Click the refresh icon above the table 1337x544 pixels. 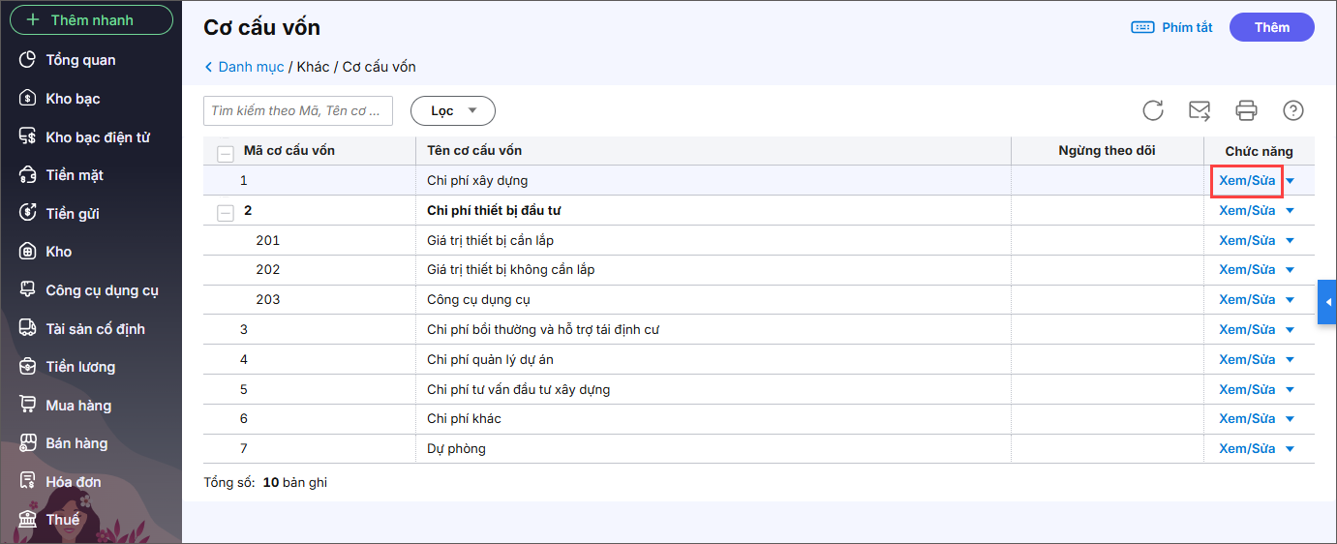point(1152,110)
